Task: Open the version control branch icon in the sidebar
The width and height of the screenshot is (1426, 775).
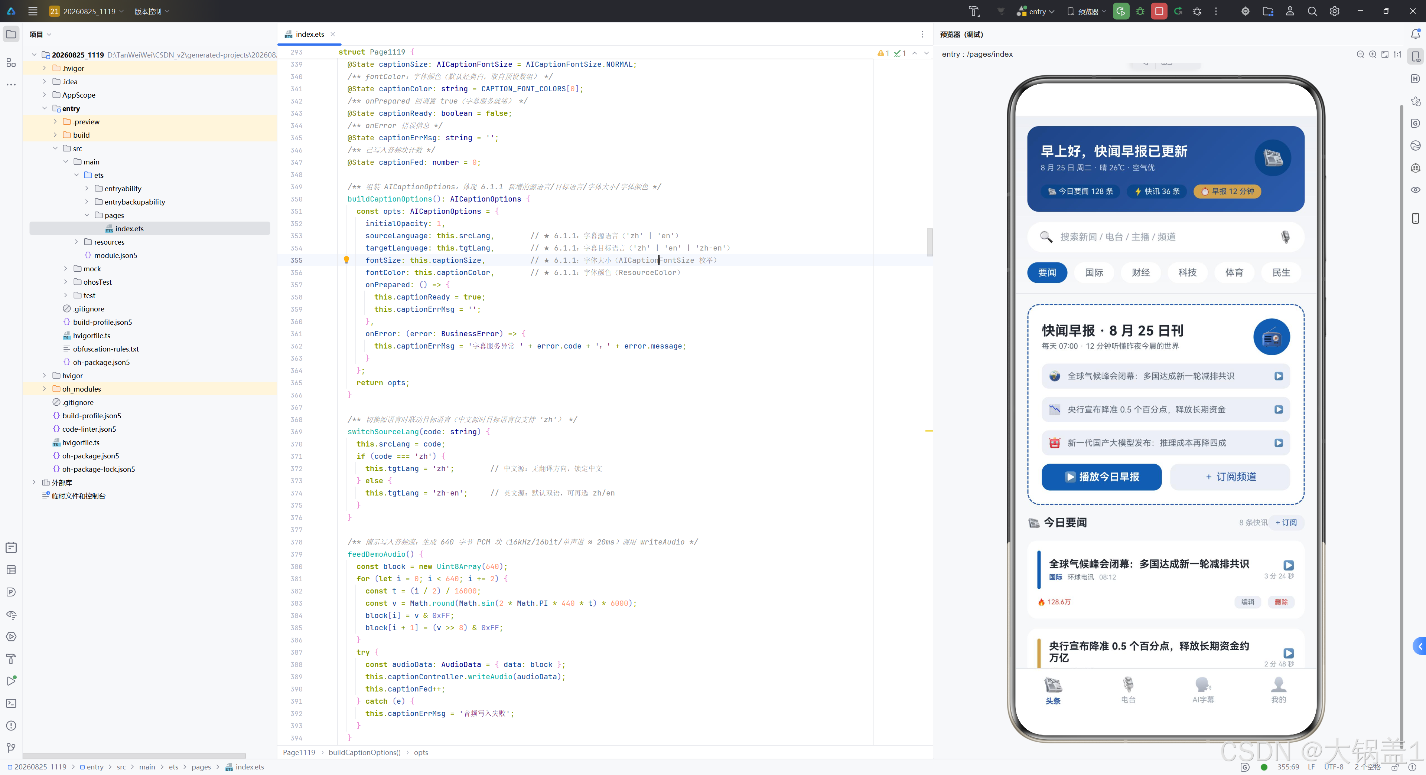Action: click(11, 748)
